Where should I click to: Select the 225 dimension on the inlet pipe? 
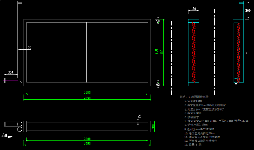(x=11, y=73)
